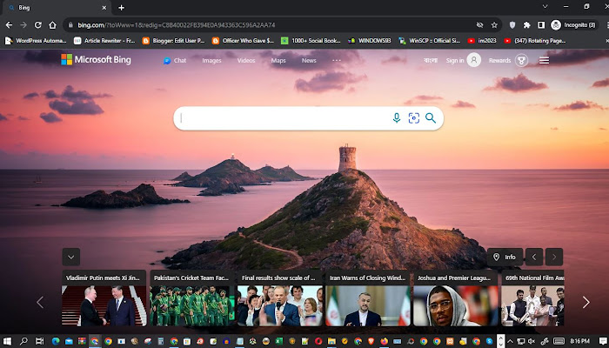609x348 pixels.
Task: Show next background image with right chevron
Action: click(554, 257)
